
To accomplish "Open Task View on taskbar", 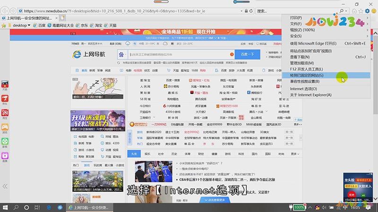I will pyautogui.click(x=37, y=207).
